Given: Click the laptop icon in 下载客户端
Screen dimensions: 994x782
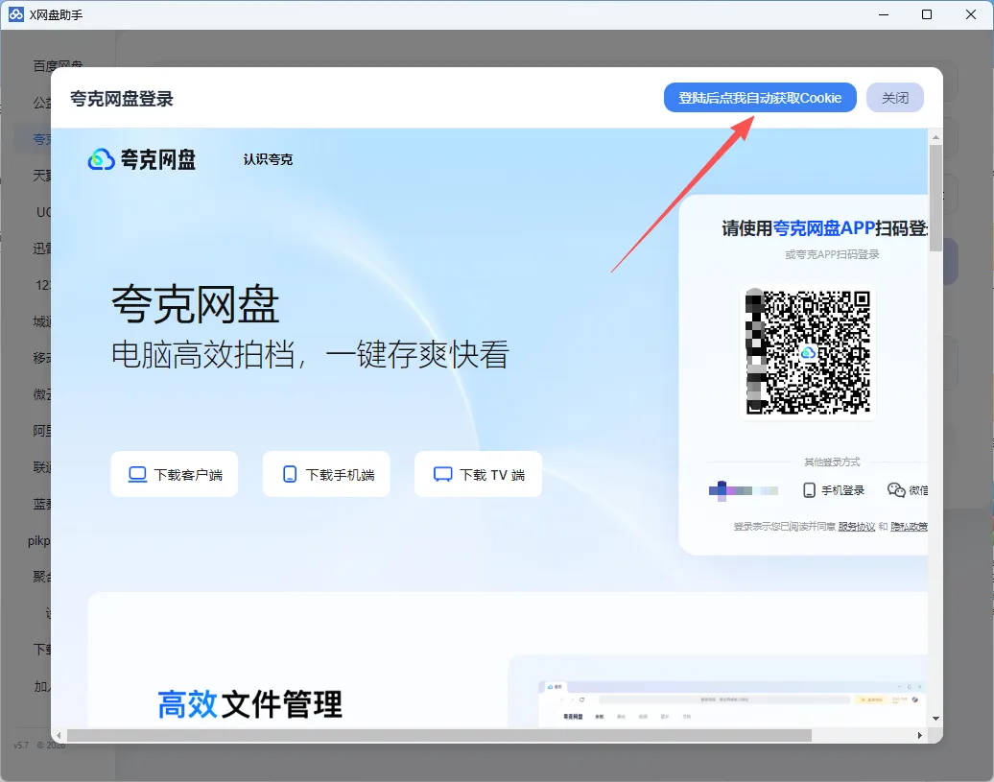Looking at the screenshot, I should point(137,475).
